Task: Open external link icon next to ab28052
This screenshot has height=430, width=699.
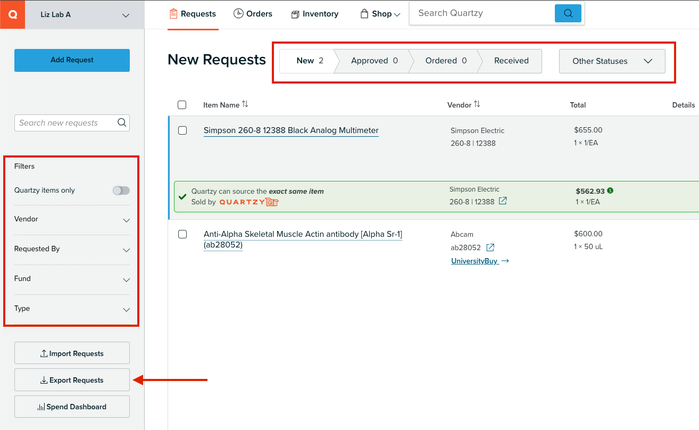Action: pyautogui.click(x=490, y=247)
